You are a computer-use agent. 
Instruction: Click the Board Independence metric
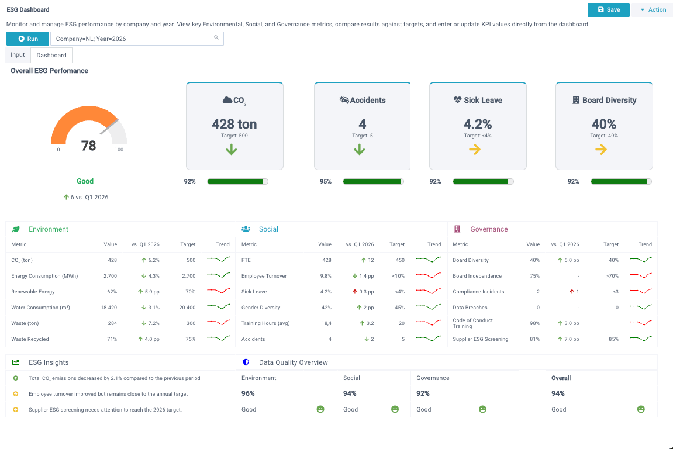(477, 276)
